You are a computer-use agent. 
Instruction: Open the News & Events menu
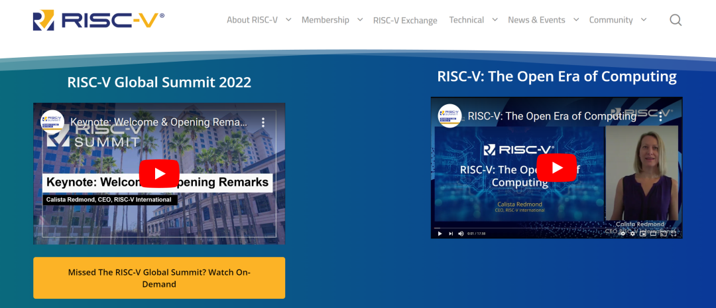coord(536,20)
